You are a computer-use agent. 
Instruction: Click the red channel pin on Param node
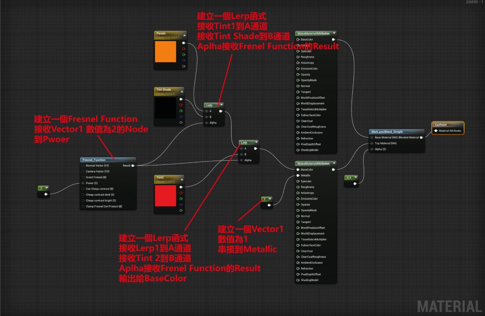pyautogui.click(x=184, y=49)
